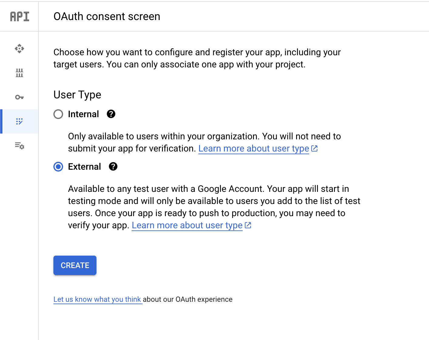Screen dimensions: 429x340
Task: Click the help icon next to External
Action: (113, 166)
